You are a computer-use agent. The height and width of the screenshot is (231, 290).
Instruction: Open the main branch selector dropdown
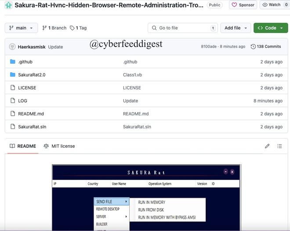[x=21, y=28]
